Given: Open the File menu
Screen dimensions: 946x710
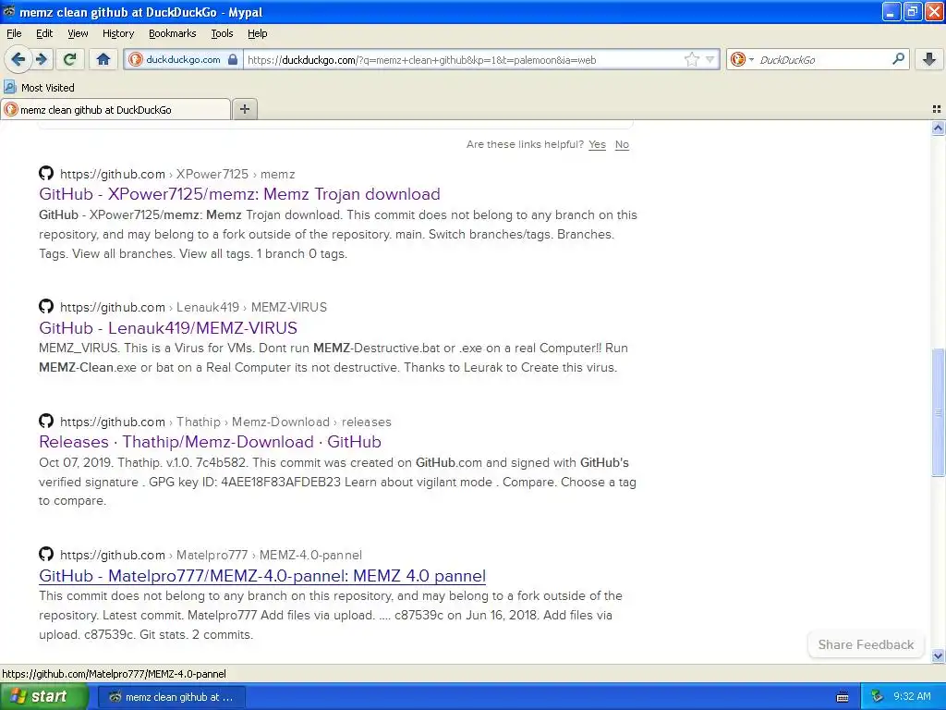Looking at the screenshot, I should coord(14,33).
